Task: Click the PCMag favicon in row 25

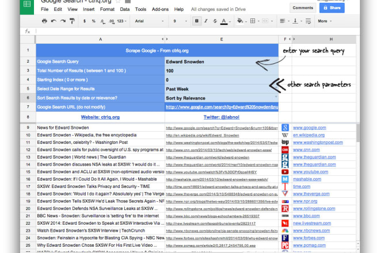Action: [285, 246]
